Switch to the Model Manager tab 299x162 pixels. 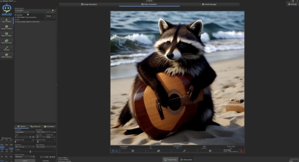pyautogui.click(x=210, y=4)
